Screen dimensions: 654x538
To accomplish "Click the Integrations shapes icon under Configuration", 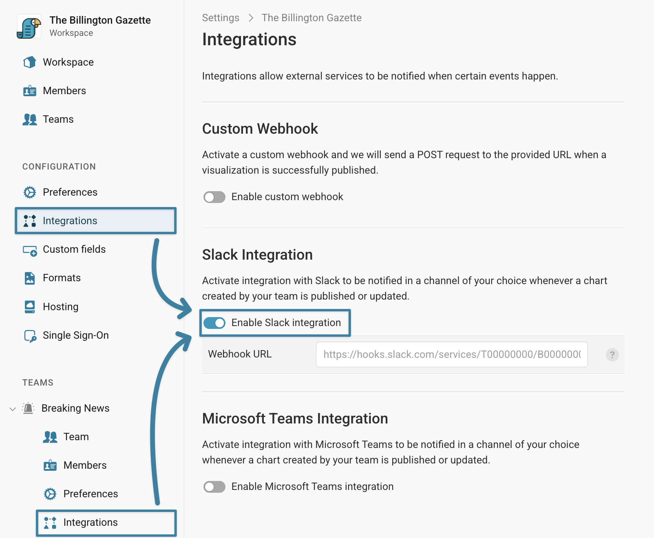I will (x=29, y=221).
